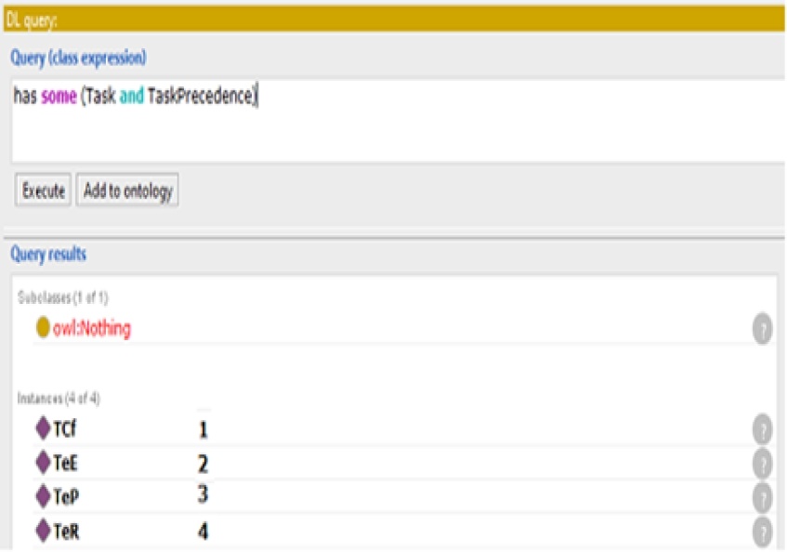Open the explanation icon for owl:Nothing
Viewport: 787px width, 552px height.
(x=762, y=328)
